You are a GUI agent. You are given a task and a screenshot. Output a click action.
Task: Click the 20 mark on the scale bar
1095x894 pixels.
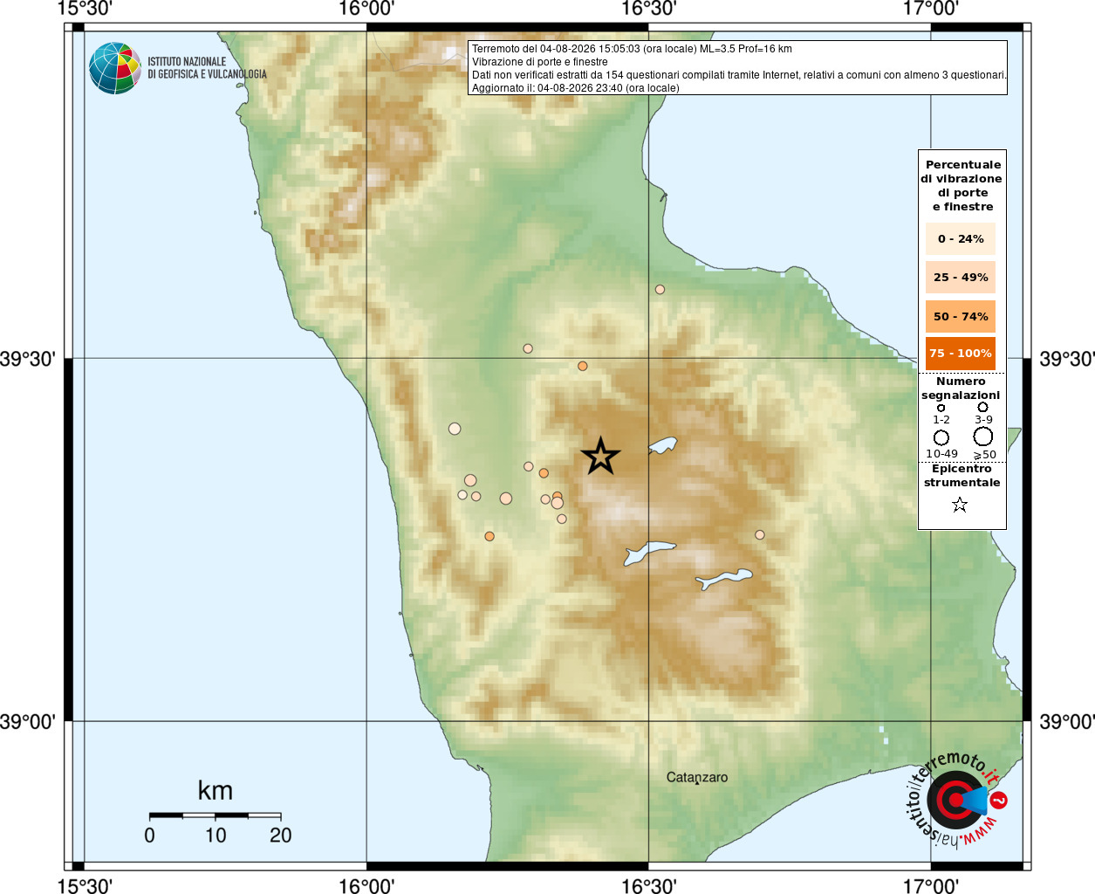tap(280, 836)
